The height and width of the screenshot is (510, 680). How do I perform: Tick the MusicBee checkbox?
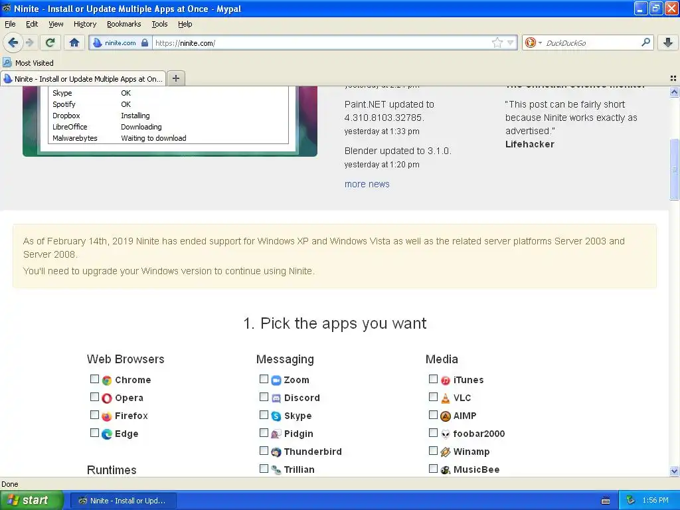tap(433, 468)
